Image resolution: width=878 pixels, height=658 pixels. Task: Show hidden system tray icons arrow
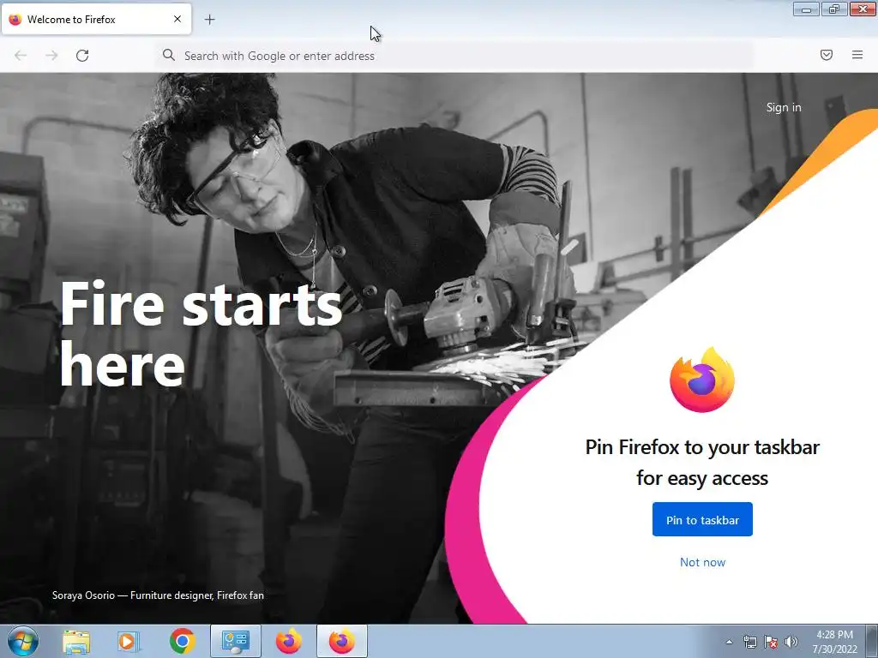tap(729, 642)
